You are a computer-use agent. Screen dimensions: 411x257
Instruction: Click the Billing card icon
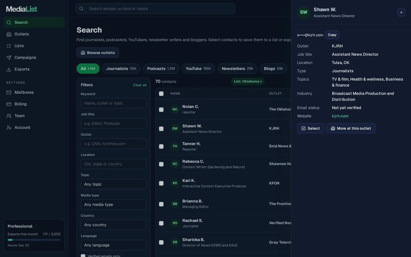(x=9, y=104)
